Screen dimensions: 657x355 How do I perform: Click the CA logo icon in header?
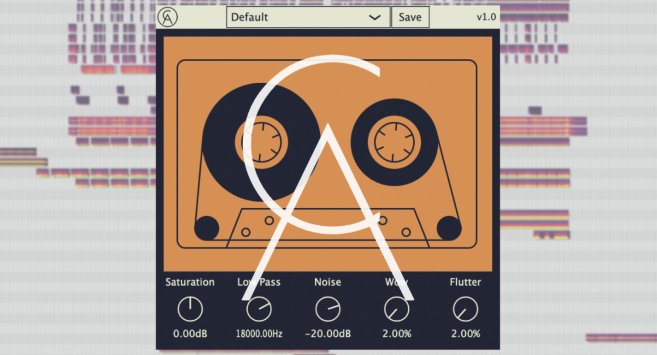(167, 17)
